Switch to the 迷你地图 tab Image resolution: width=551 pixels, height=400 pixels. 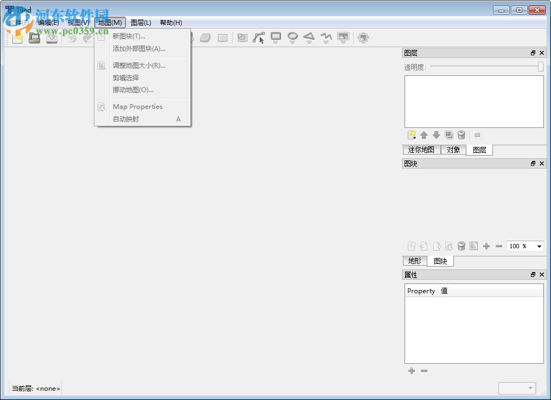tap(421, 150)
